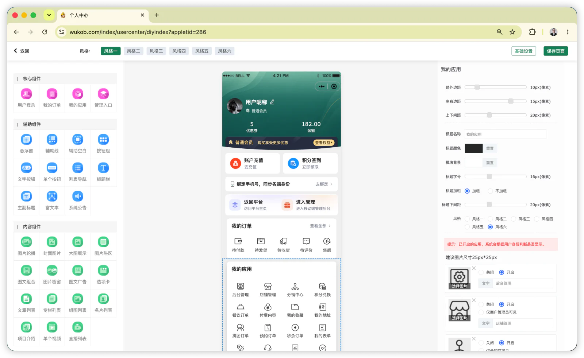Add the 大图展示 component

(x=78, y=246)
